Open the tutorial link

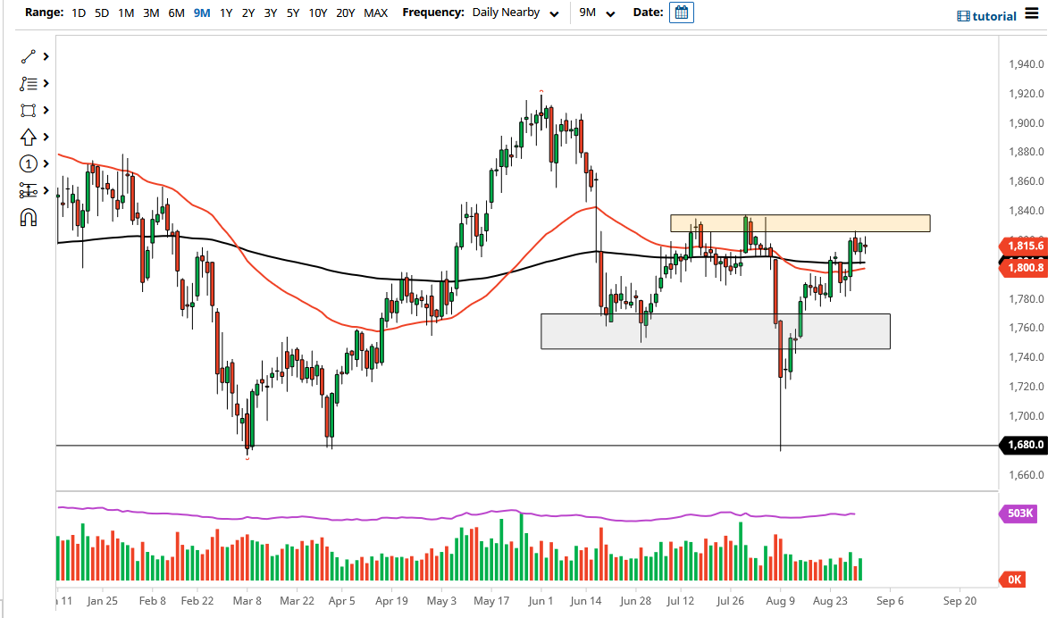[986, 16]
